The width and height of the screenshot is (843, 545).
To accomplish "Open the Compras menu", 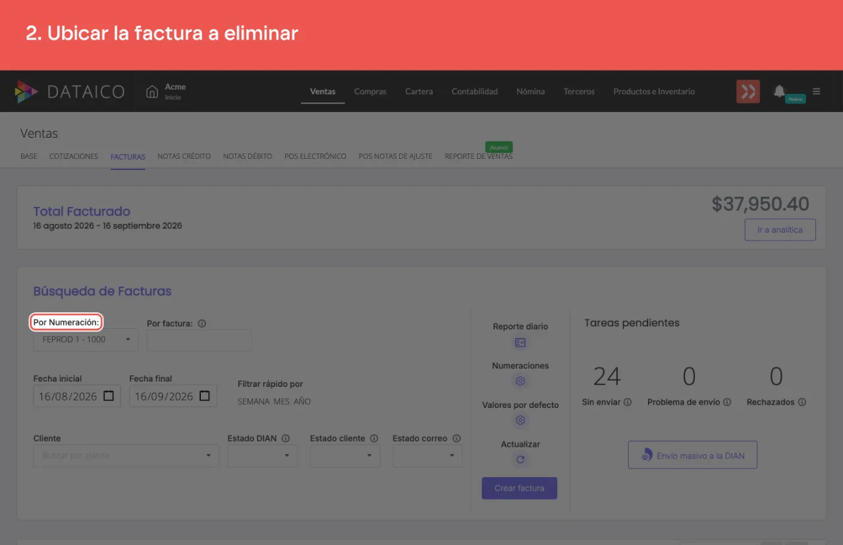I will pyautogui.click(x=370, y=92).
